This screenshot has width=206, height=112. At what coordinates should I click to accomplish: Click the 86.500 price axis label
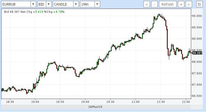(x=197, y=96)
